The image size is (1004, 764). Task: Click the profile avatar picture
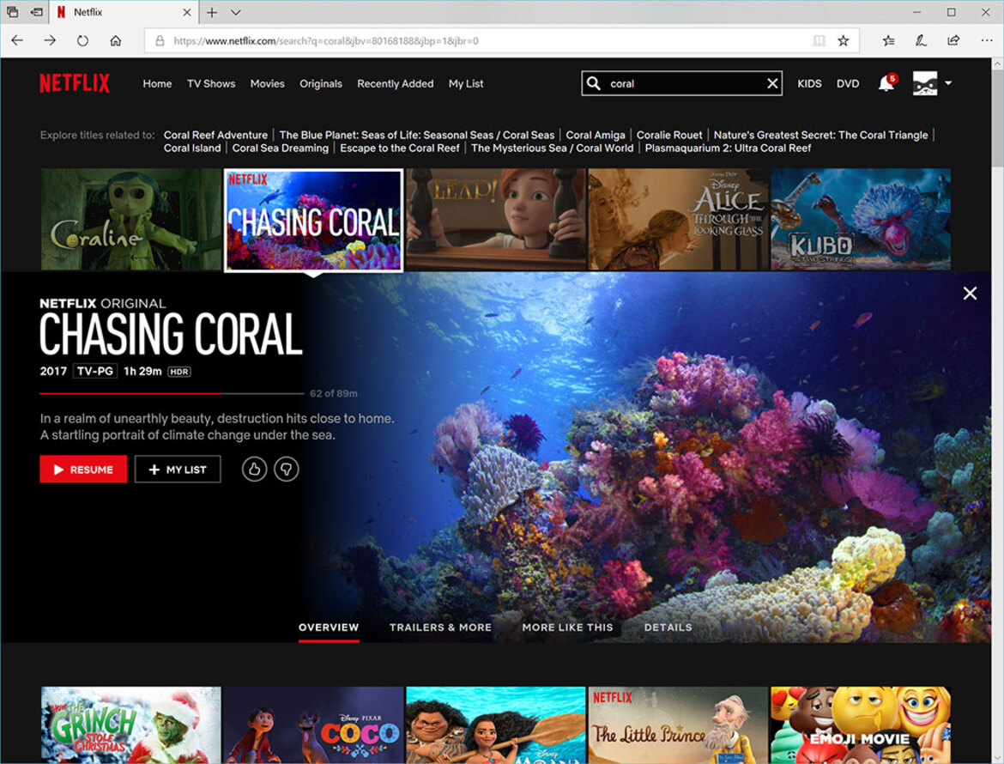924,83
